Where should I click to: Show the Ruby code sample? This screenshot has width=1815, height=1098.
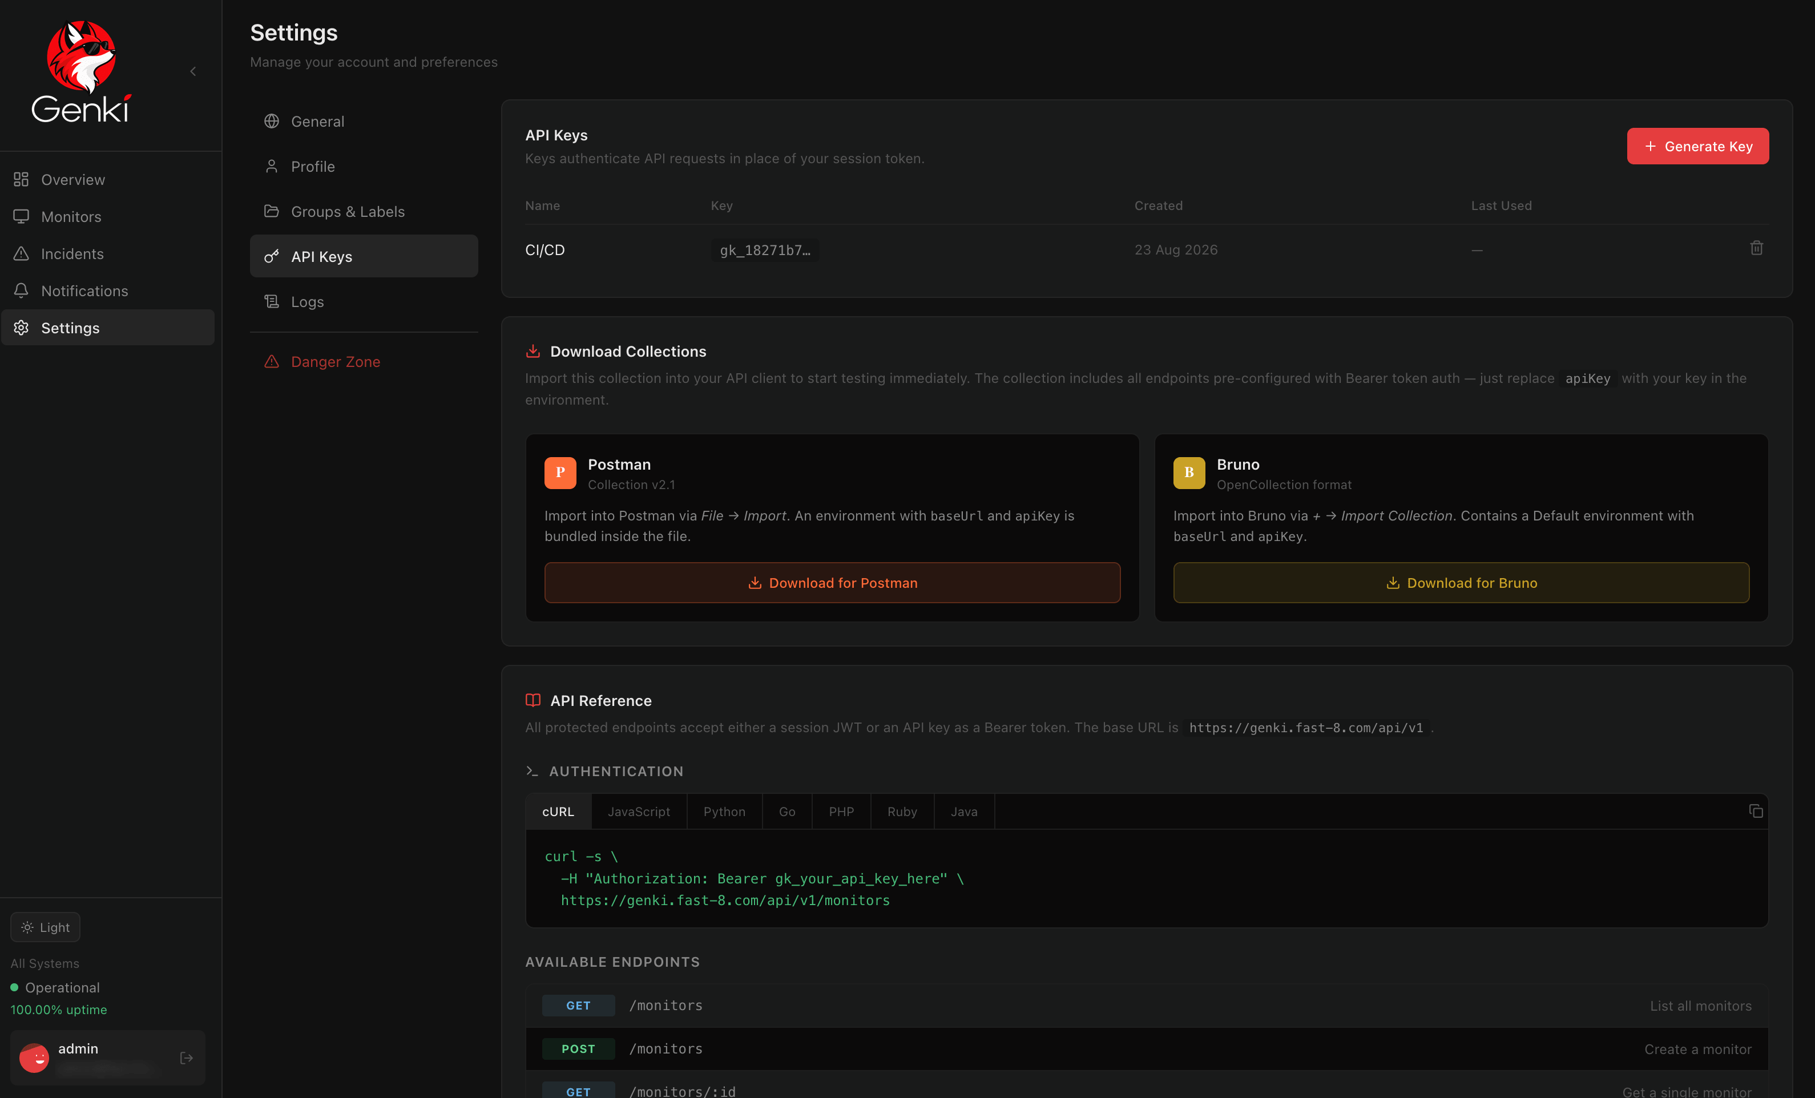coord(902,812)
